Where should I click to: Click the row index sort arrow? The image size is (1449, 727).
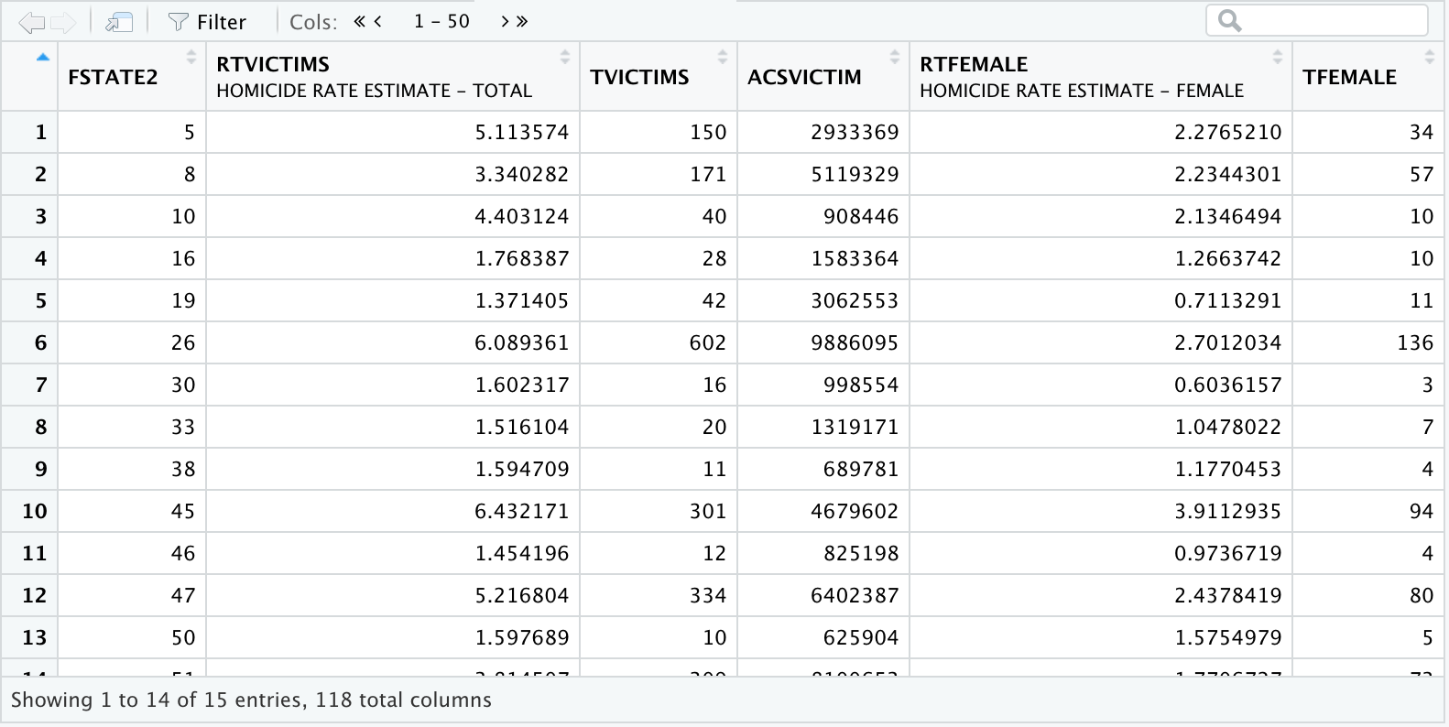(x=42, y=57)
